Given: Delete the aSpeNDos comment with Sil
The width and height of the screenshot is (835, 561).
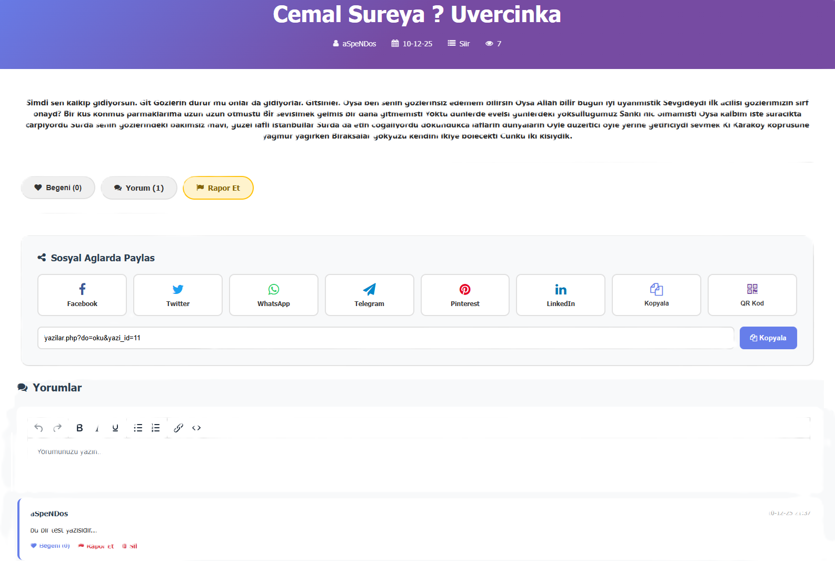Looking at the screenshot, I should pyautogui.click(x=130, y=546).
